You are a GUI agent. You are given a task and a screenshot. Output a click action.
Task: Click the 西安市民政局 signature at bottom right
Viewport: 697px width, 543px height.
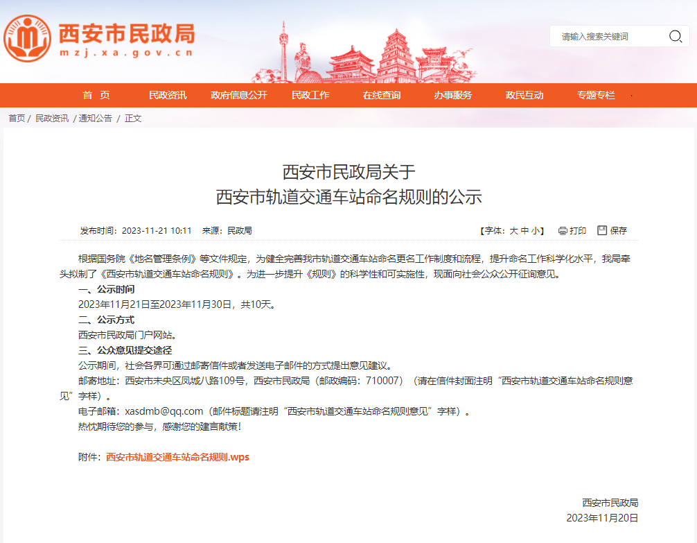(610, 503)
